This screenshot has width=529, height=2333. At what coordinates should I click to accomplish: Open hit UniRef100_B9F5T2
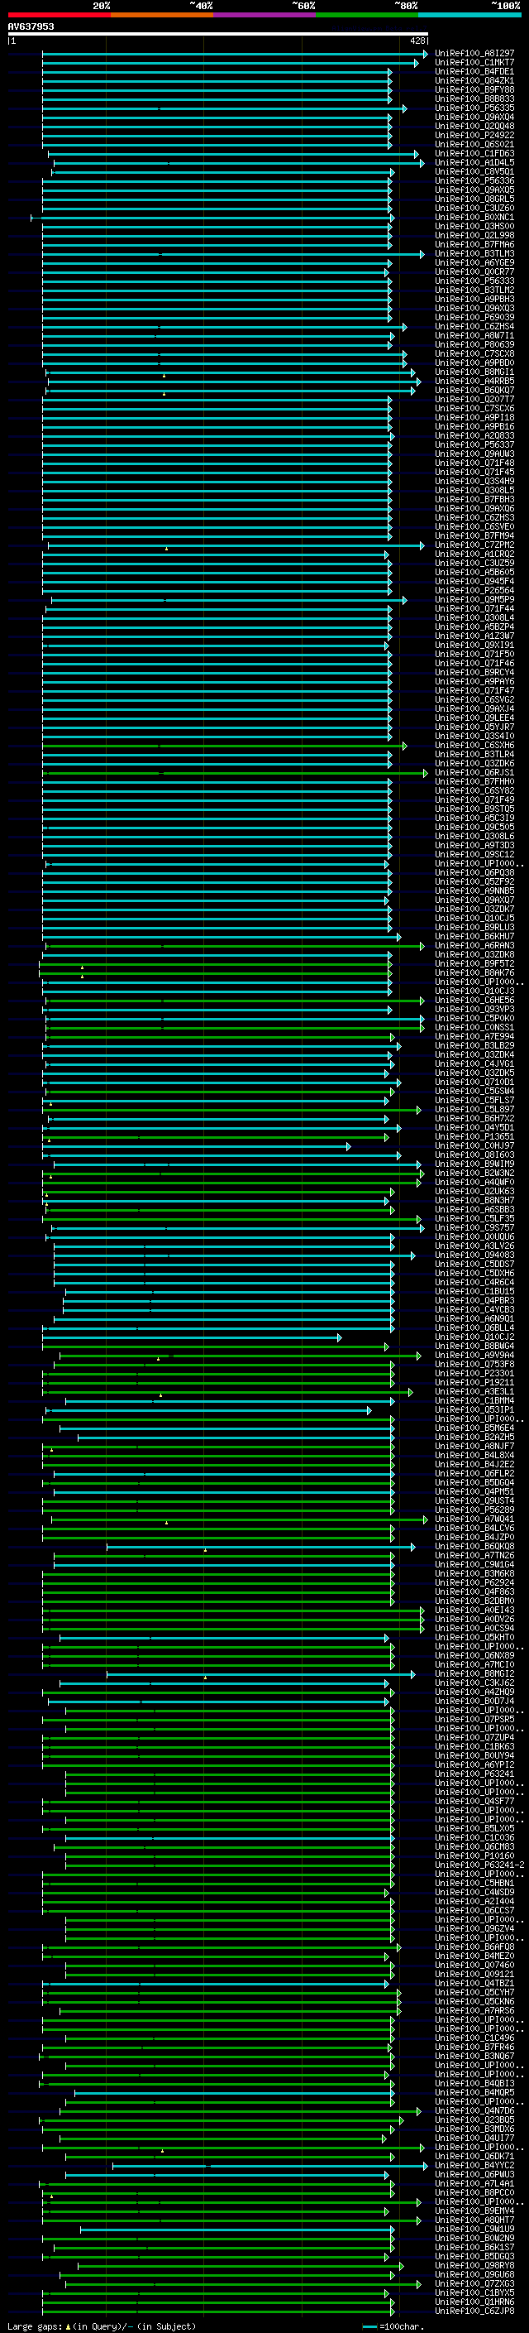click(x=474, y=963)
